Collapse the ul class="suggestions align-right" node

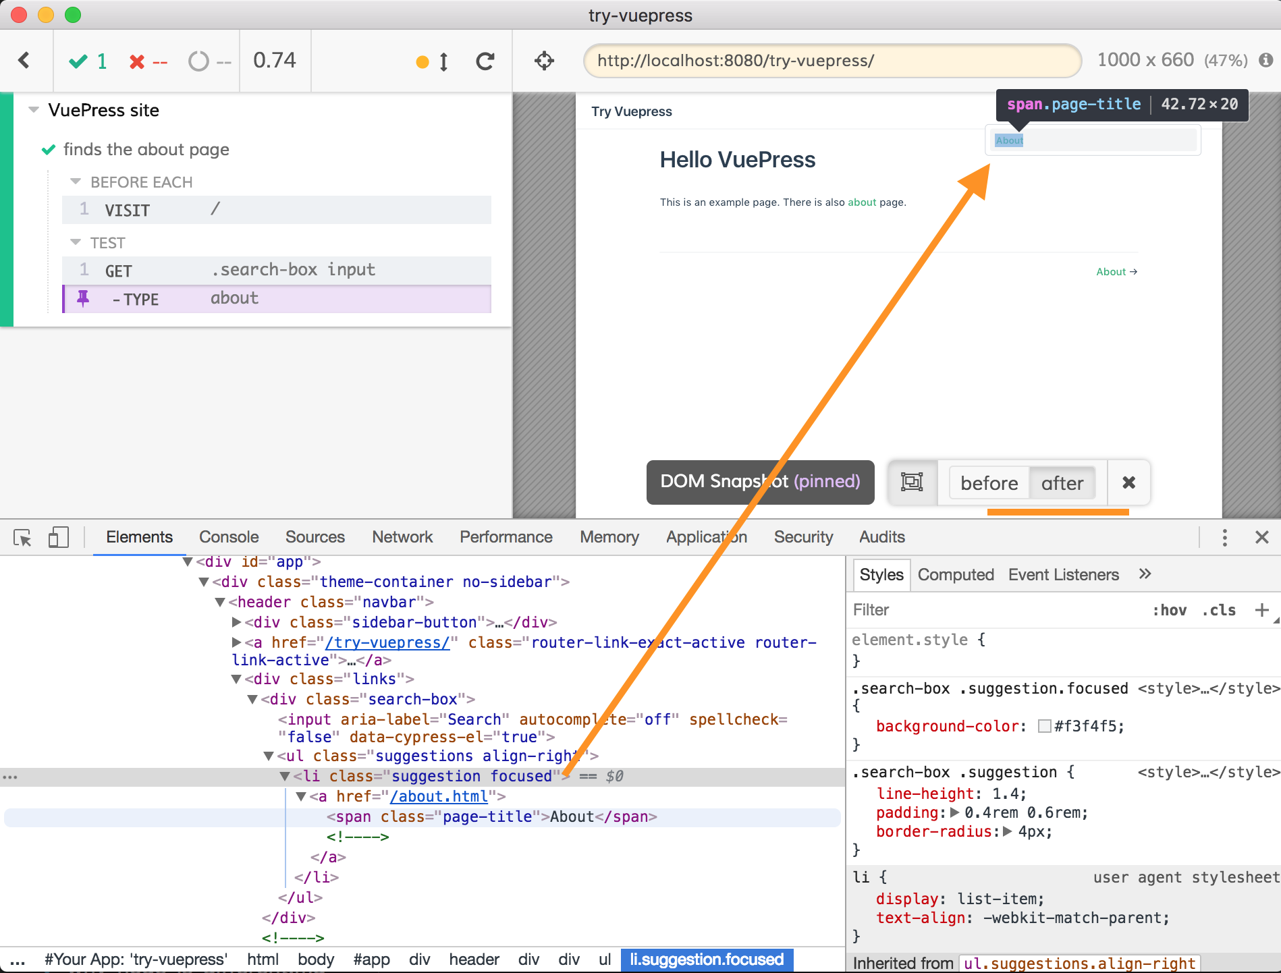point(269,756)
